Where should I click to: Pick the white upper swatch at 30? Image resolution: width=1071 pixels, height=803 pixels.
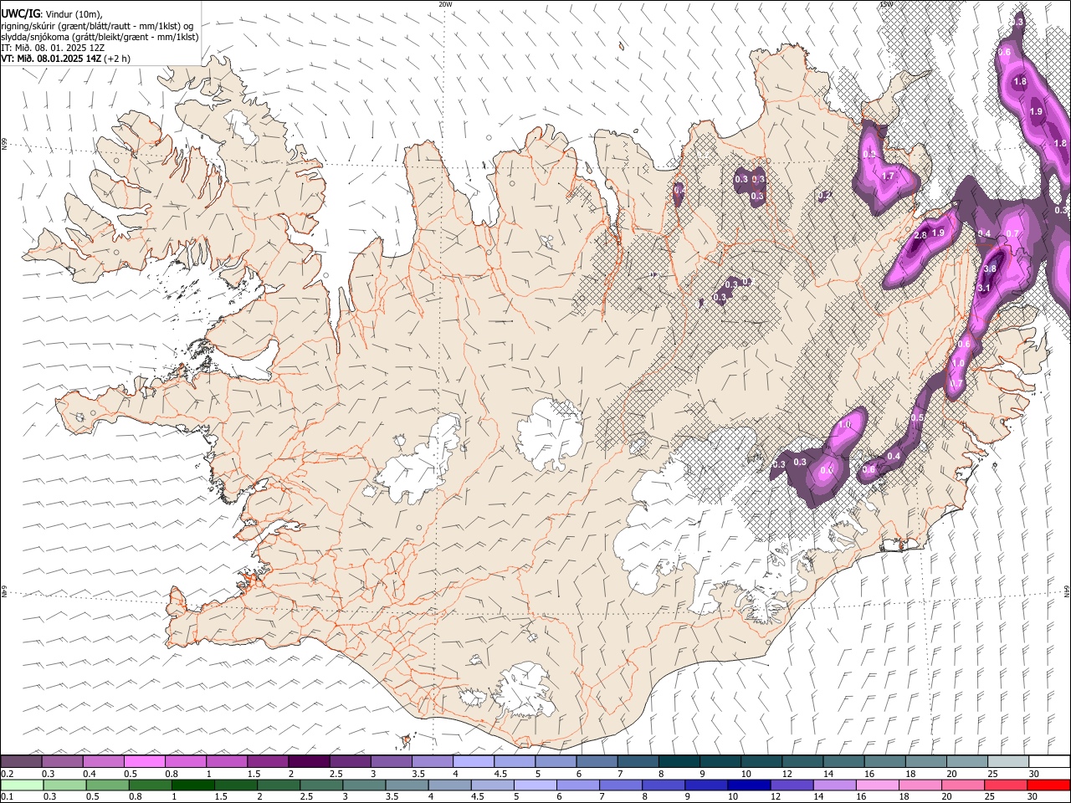[x=1049, y=761]
